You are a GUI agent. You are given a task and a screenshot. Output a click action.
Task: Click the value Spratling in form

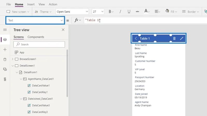click(139, 56)
